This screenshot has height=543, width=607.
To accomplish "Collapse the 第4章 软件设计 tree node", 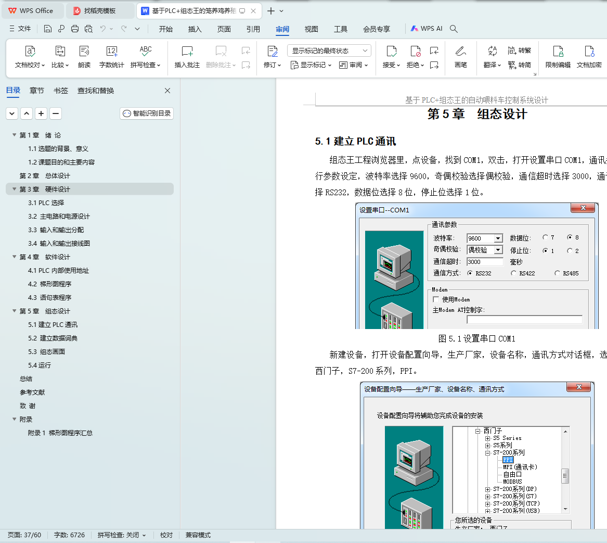I will [15, 257].
